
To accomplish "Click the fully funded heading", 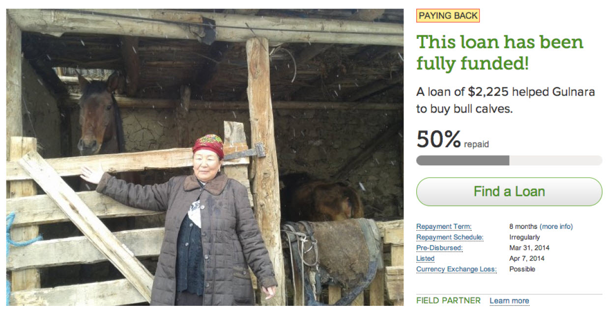I will click(x=500, y=53).
